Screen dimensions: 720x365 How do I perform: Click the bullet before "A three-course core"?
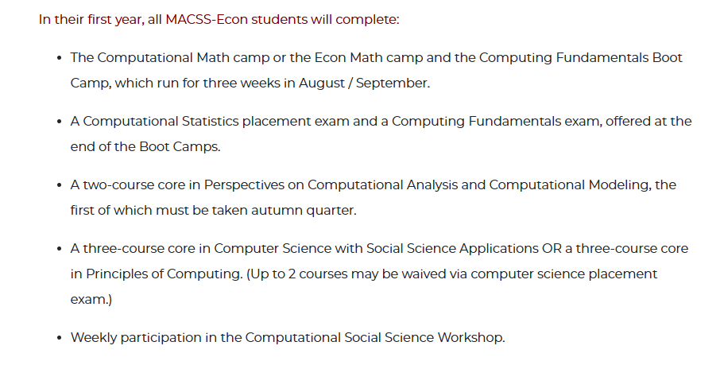(59, 249)
